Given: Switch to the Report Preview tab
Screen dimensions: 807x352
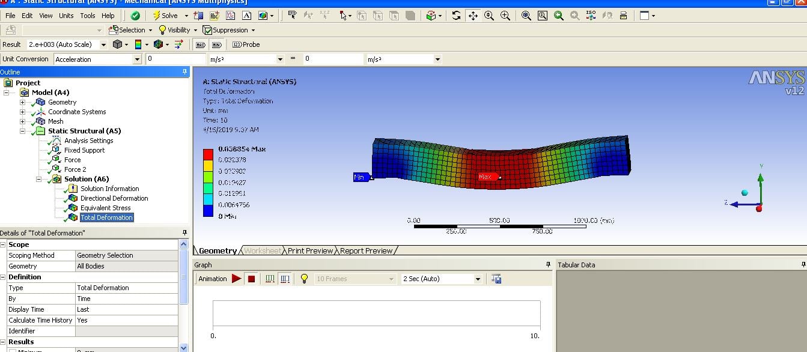Looking at the screenshot, I should point(367,251).
